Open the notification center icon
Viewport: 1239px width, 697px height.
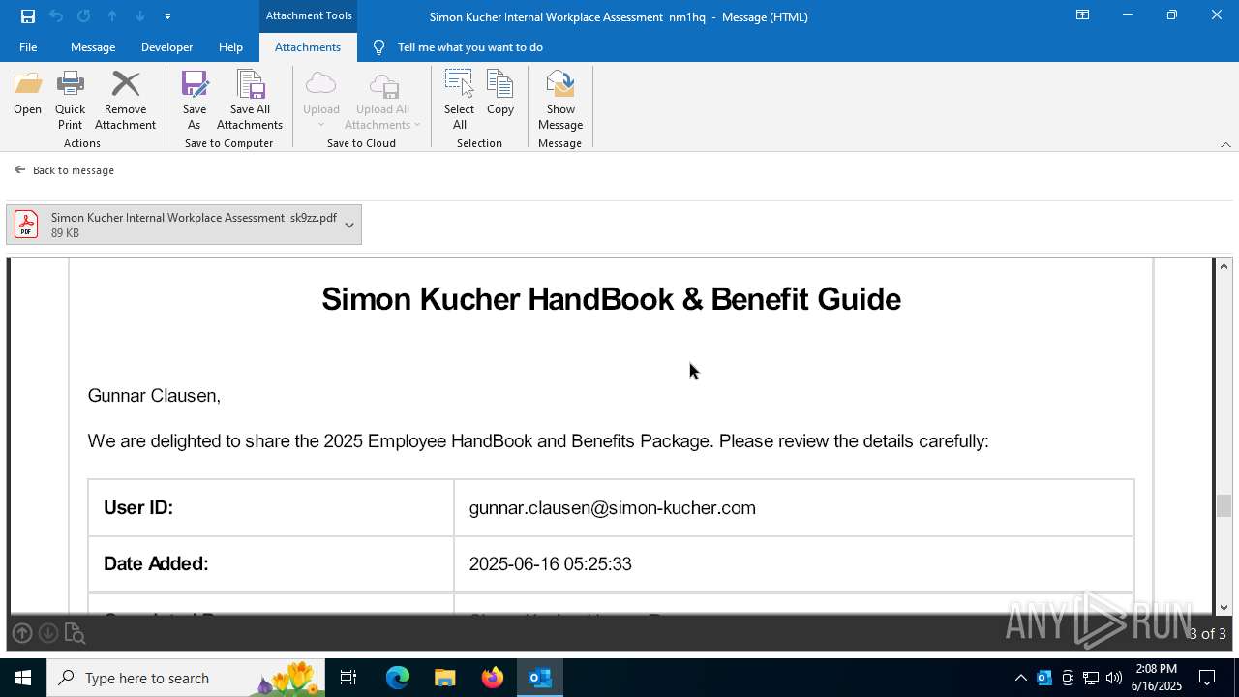tap(1207, 678)
